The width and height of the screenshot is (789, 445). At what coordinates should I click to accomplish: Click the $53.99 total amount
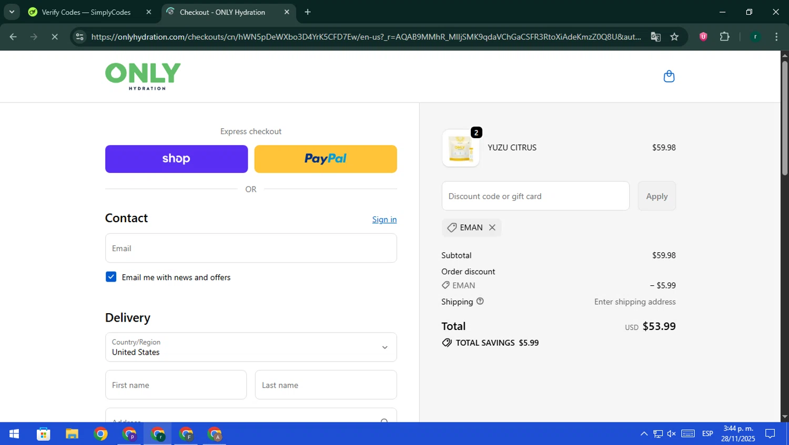point(659,326)
